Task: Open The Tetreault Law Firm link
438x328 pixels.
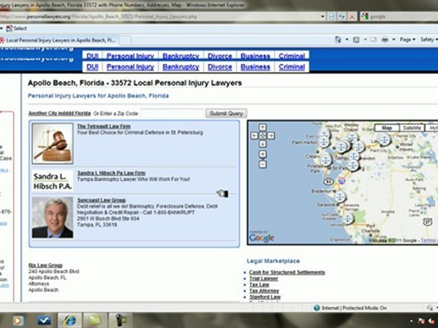Action: pos(104,126)
